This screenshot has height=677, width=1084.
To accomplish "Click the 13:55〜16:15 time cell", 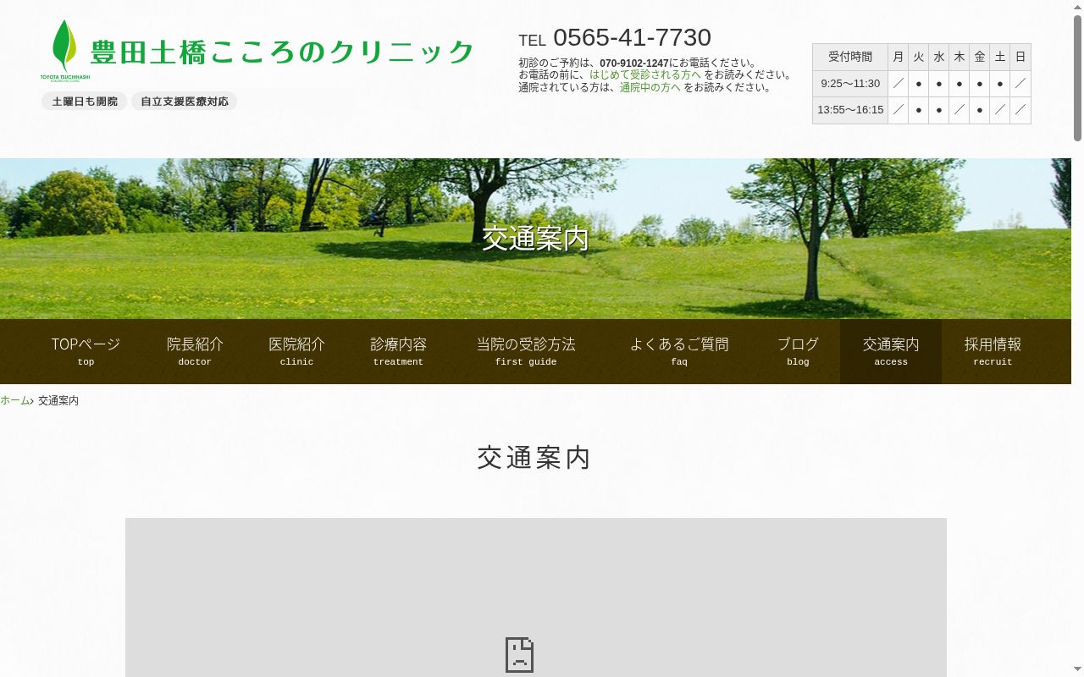I will tap(850, 110).
